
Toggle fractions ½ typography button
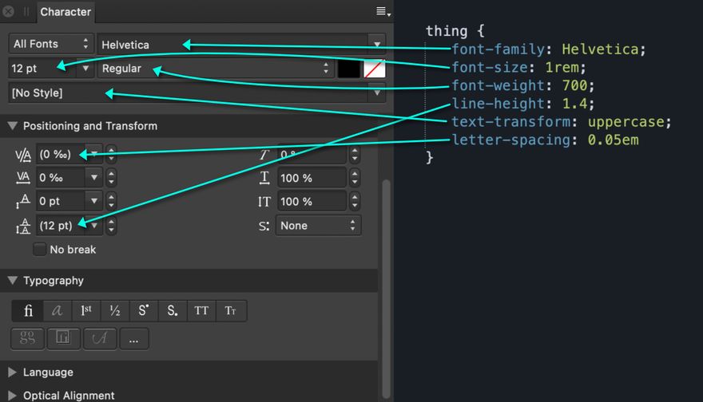pos(115,310)
